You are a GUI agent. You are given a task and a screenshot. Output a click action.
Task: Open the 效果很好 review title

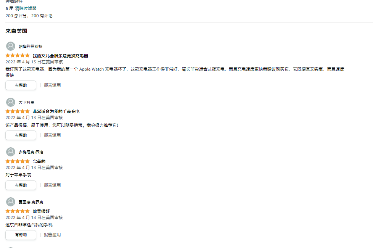(41, 211)
